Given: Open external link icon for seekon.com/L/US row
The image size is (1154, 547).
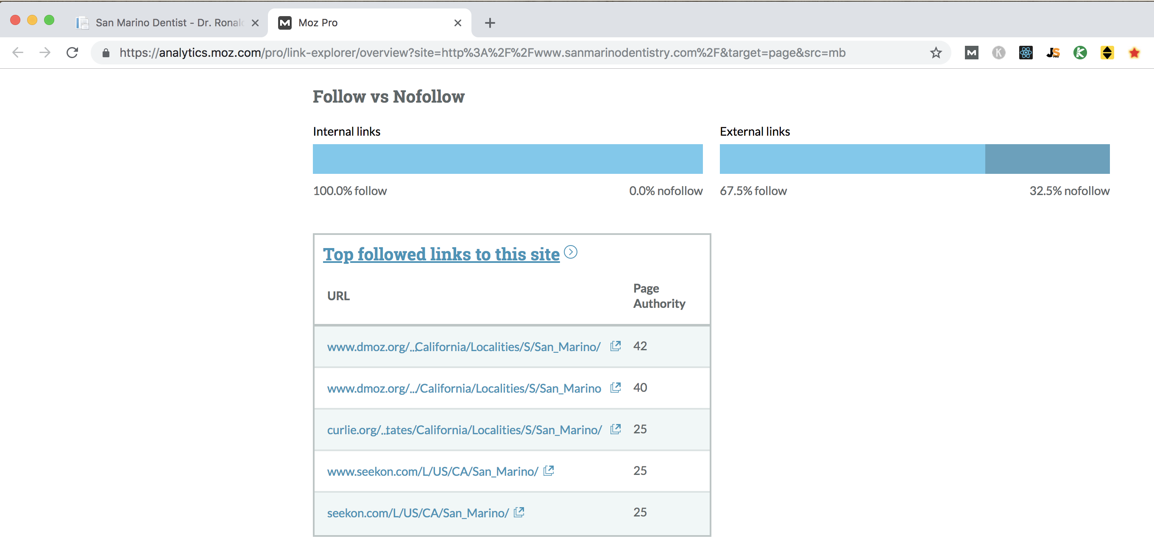Looking at the screenshot, I should pos(519,512).
